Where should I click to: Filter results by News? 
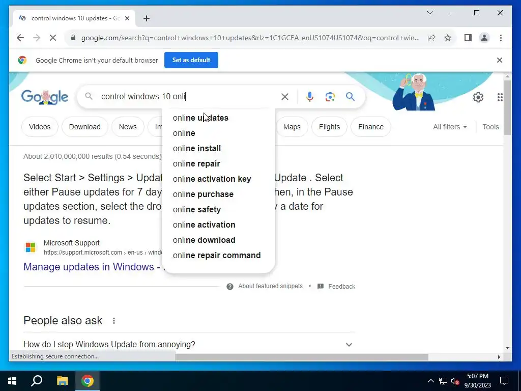click(128, 127)
